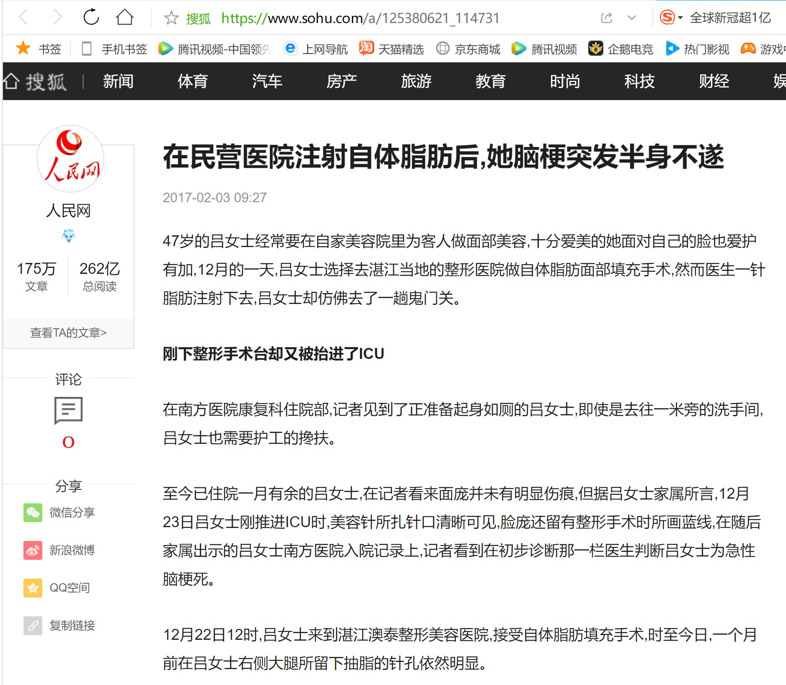786x685 pixels.
Task: Click subheading 刚下整形手术台却又被抬进了ICU
Action: [273, 354]
